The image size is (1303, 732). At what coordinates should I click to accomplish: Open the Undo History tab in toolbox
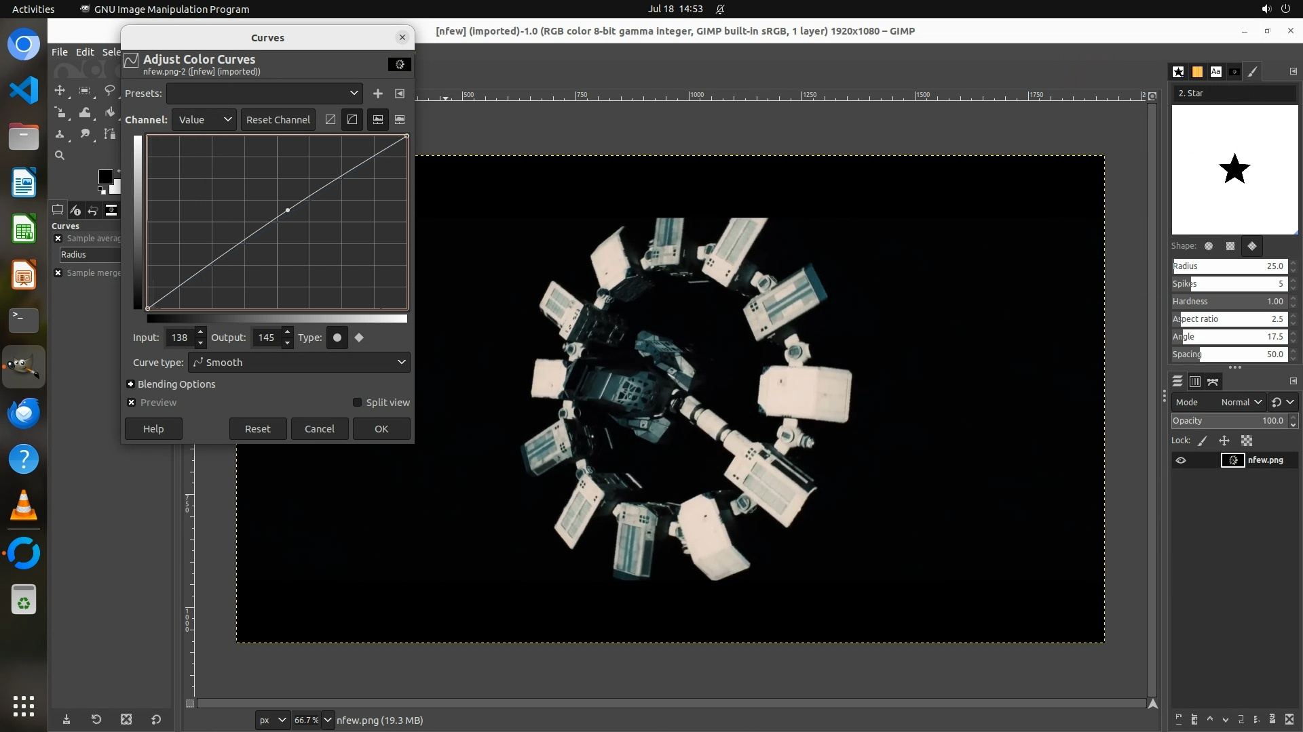coord(93,210)
